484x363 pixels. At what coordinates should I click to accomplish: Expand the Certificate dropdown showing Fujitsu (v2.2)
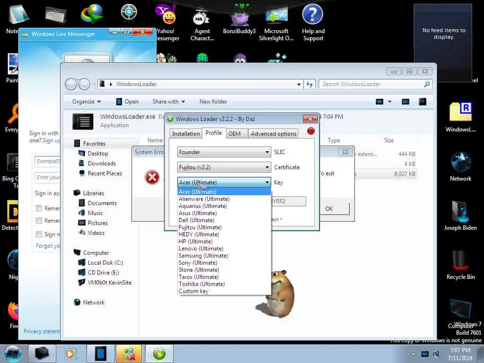(224, 167)
